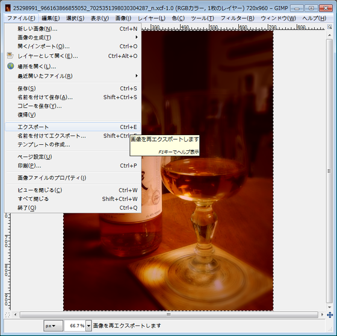Open the 選択 menu
This screenshot has height=336, width=337.
pyautogui.click(x=75, y=18)
